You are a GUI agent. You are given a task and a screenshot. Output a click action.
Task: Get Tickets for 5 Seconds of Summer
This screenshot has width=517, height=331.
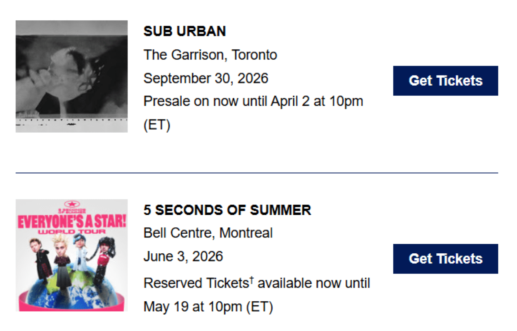click(x=445, y=259)
